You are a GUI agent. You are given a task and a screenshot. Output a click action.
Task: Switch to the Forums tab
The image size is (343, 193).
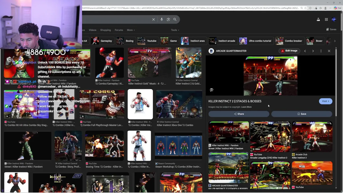[x=119, y=30]
